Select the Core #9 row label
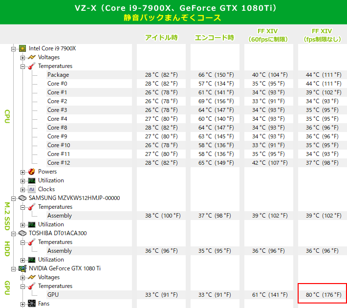Viewport: 347px width, 308px height. tap(57, 136)
